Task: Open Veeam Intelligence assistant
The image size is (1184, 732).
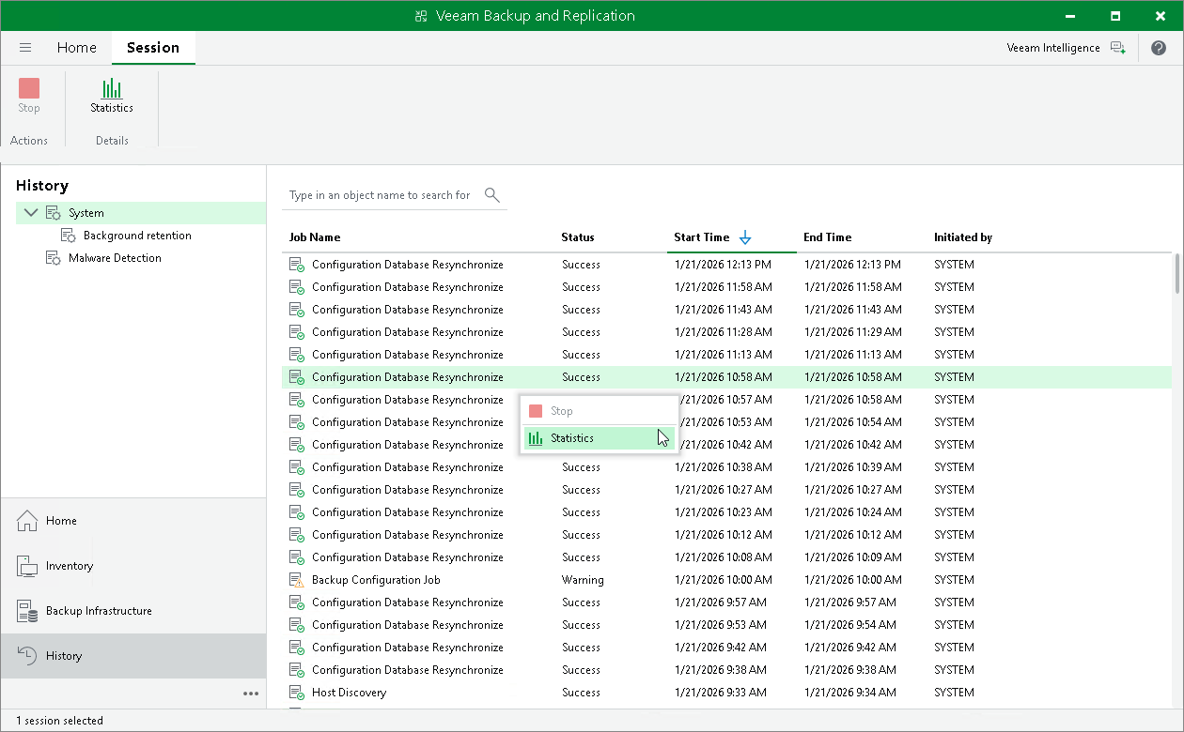Action: point(1066,48)
